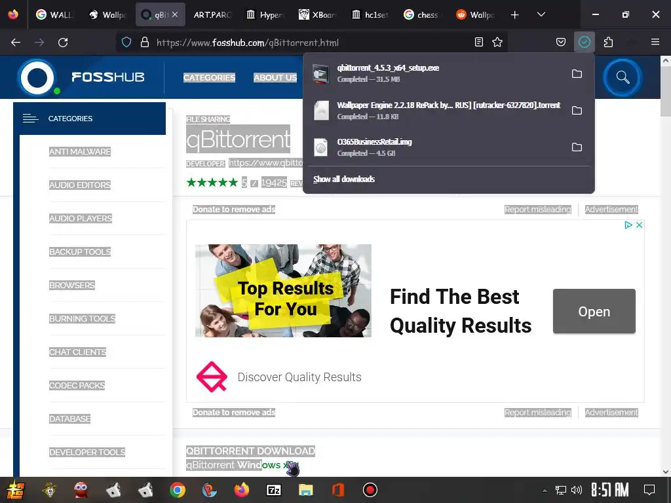
Task: Open ABOUT US in the top navigation
Action: pos(275,77)
